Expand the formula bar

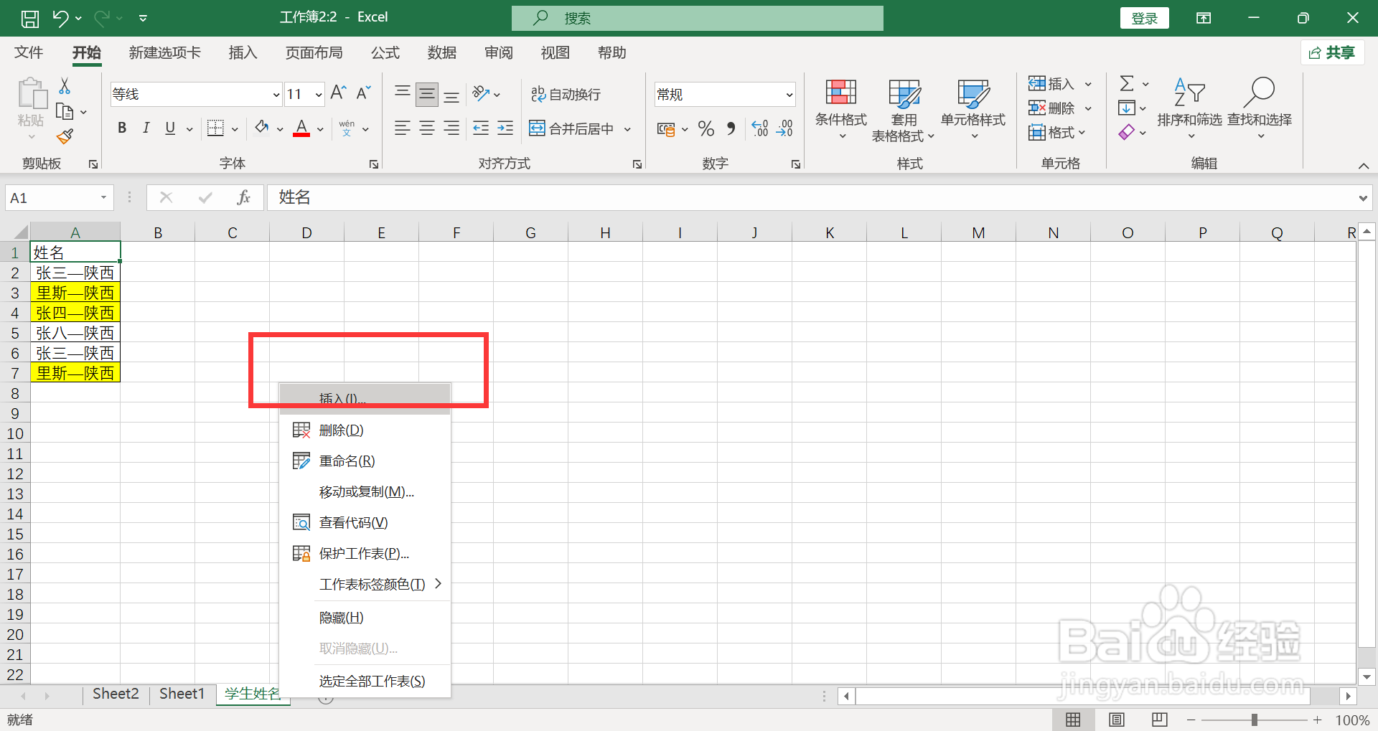click(x=1363, y=198)
